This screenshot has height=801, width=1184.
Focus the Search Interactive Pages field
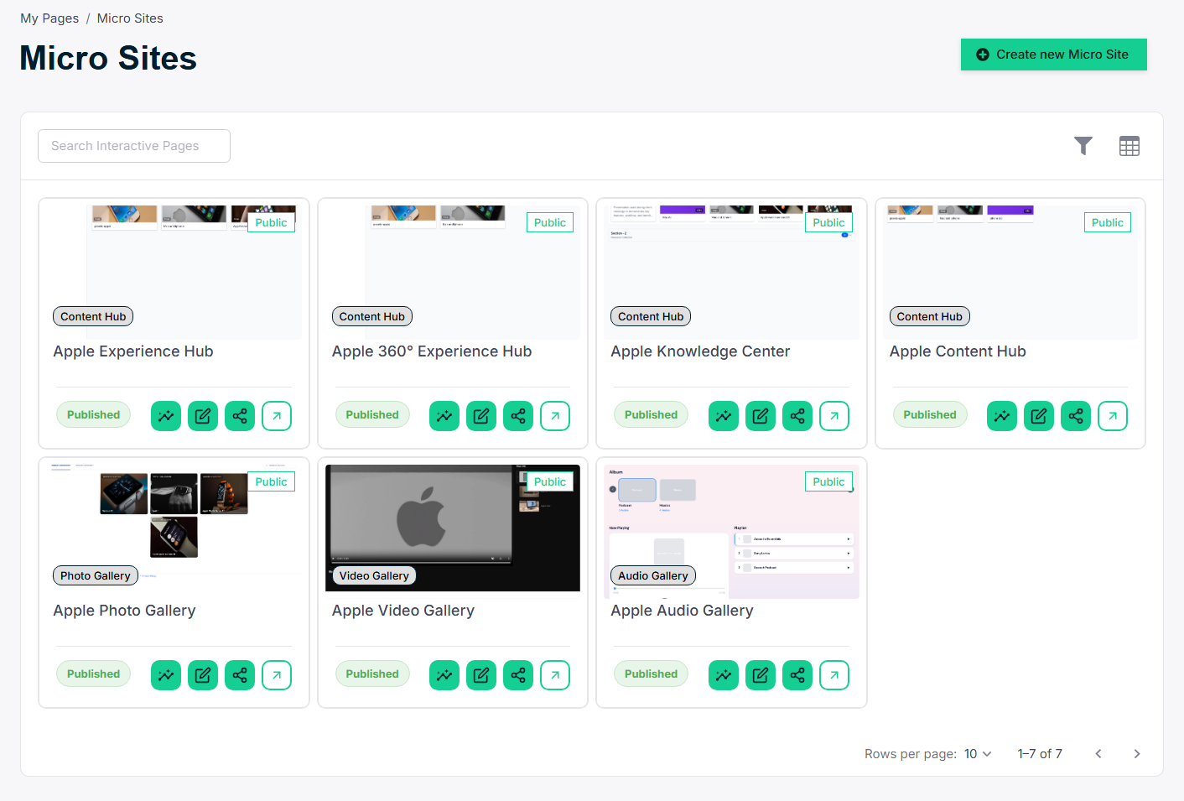134,146
